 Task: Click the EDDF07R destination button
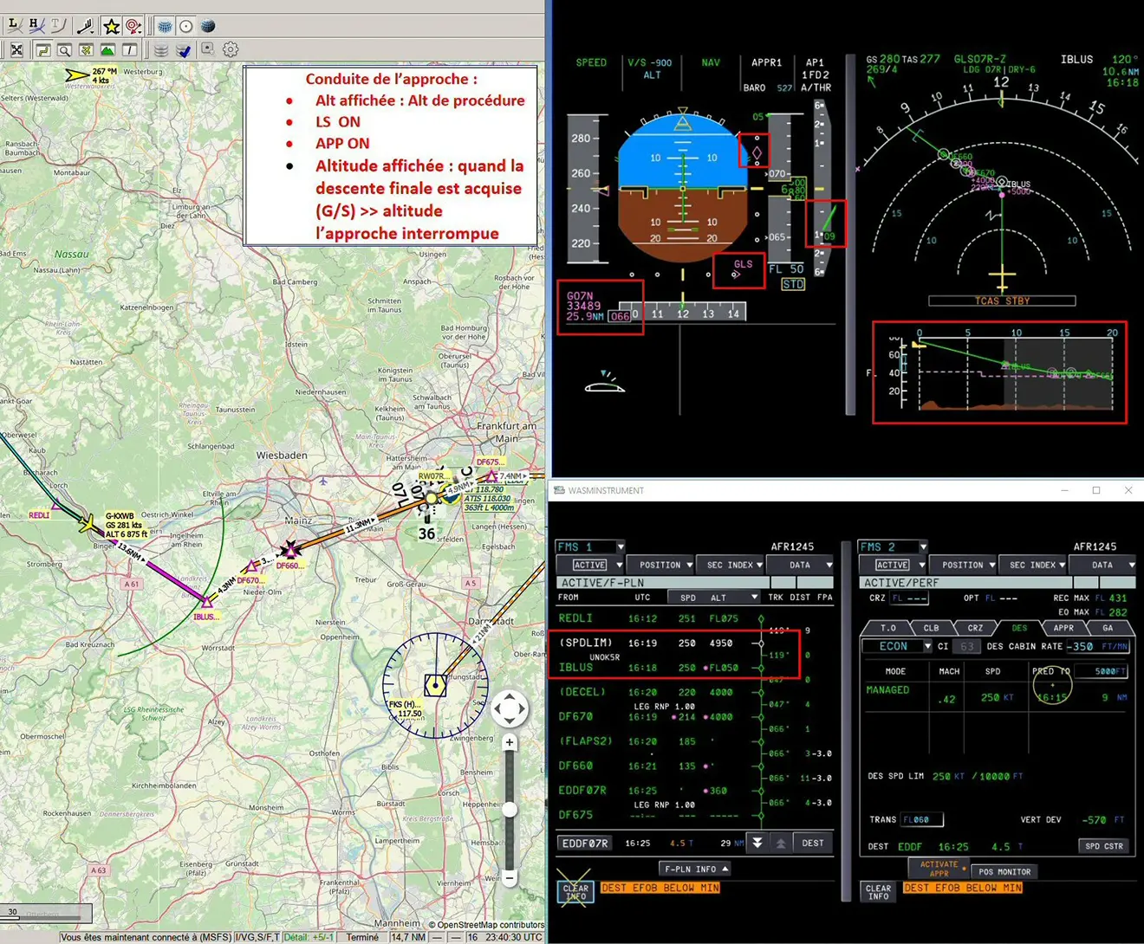point(585,843)
